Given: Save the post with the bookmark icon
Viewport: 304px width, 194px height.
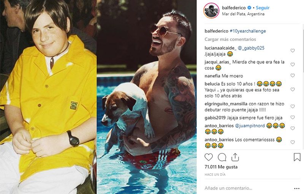Looking at the screenshot, I should click(297, 157).
